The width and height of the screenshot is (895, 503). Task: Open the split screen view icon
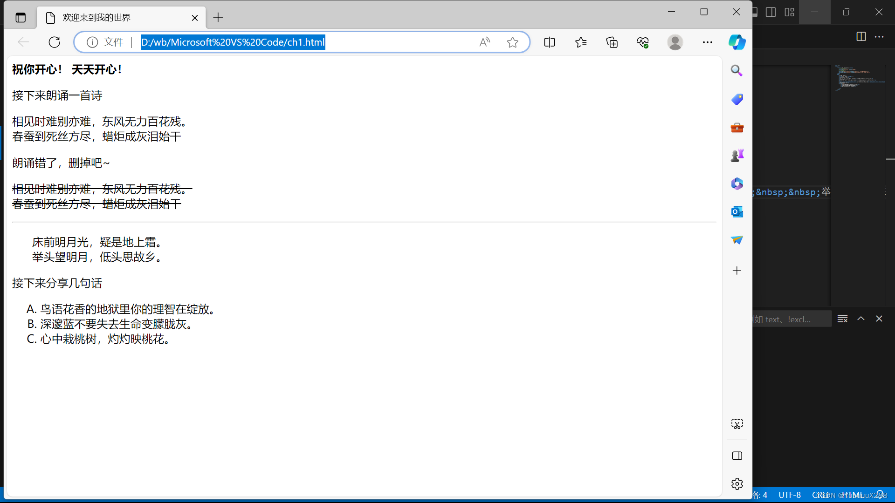550,42
